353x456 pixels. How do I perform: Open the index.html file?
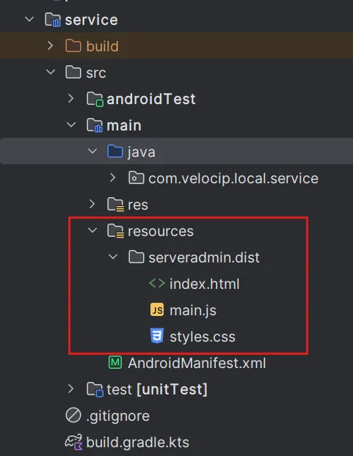[x=205, y=284]
